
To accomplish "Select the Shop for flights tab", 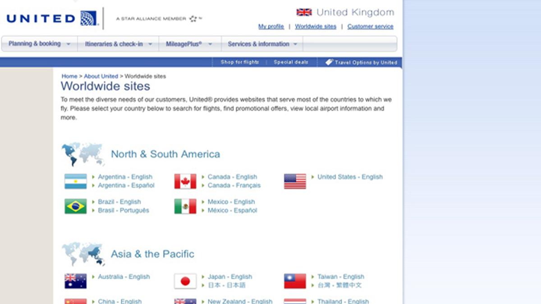I will 240,62.
